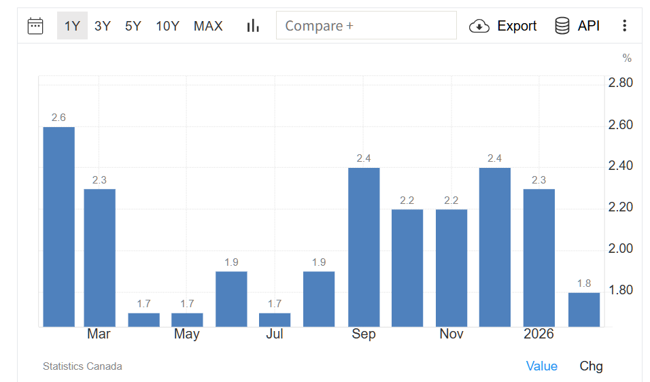Click the Compare + input field
Viewport: 650px width, 382px height.
coord(366,26)
